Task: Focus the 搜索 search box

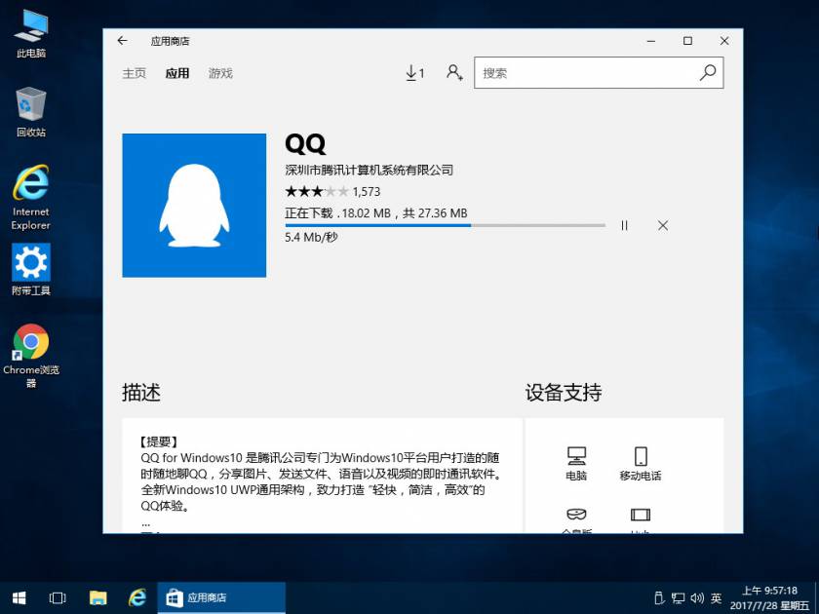Action: point(599,72)
